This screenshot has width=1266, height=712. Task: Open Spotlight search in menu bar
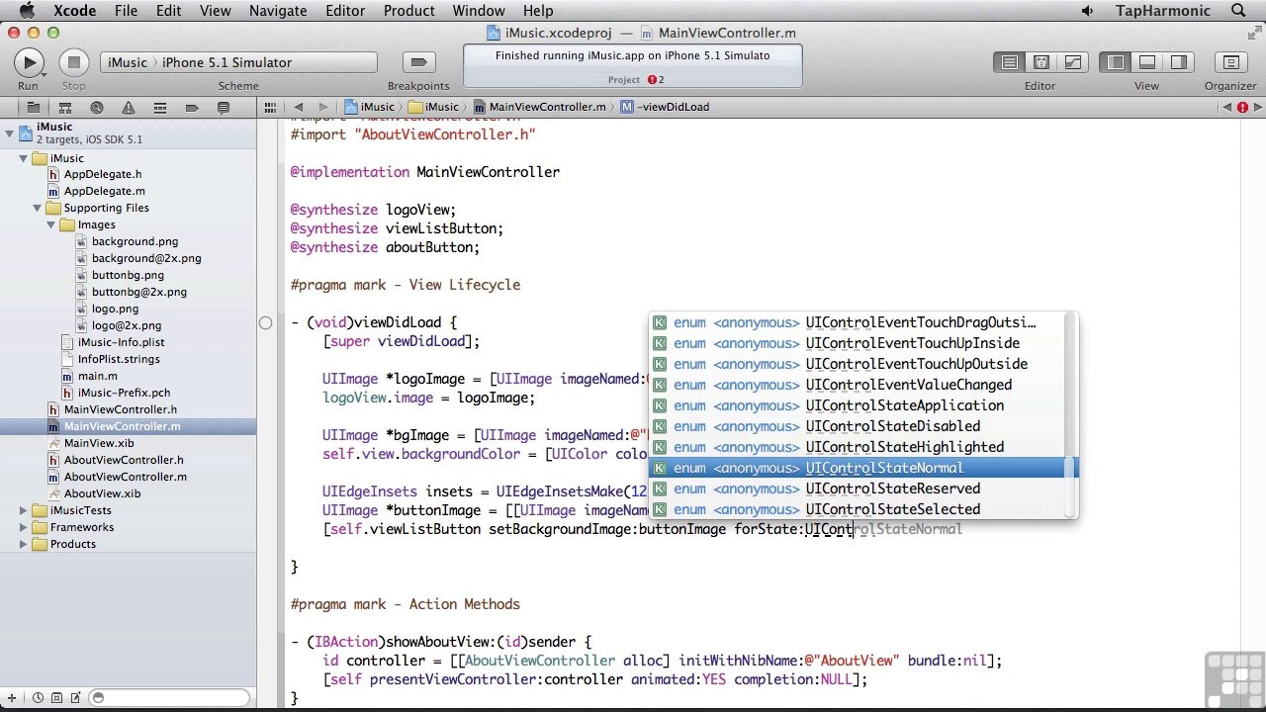(x=1238, y=11)
